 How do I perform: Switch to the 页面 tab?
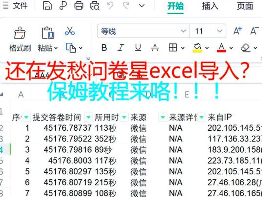(245, 6)
